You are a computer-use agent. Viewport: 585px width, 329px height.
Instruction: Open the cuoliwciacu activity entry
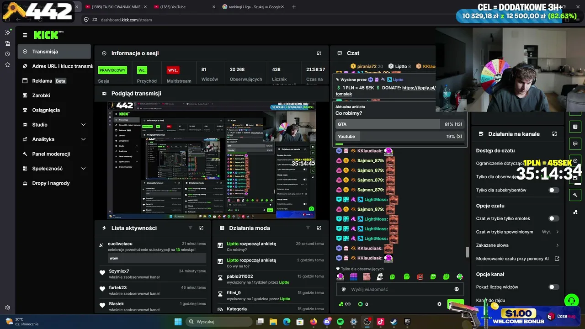point(152,251)
